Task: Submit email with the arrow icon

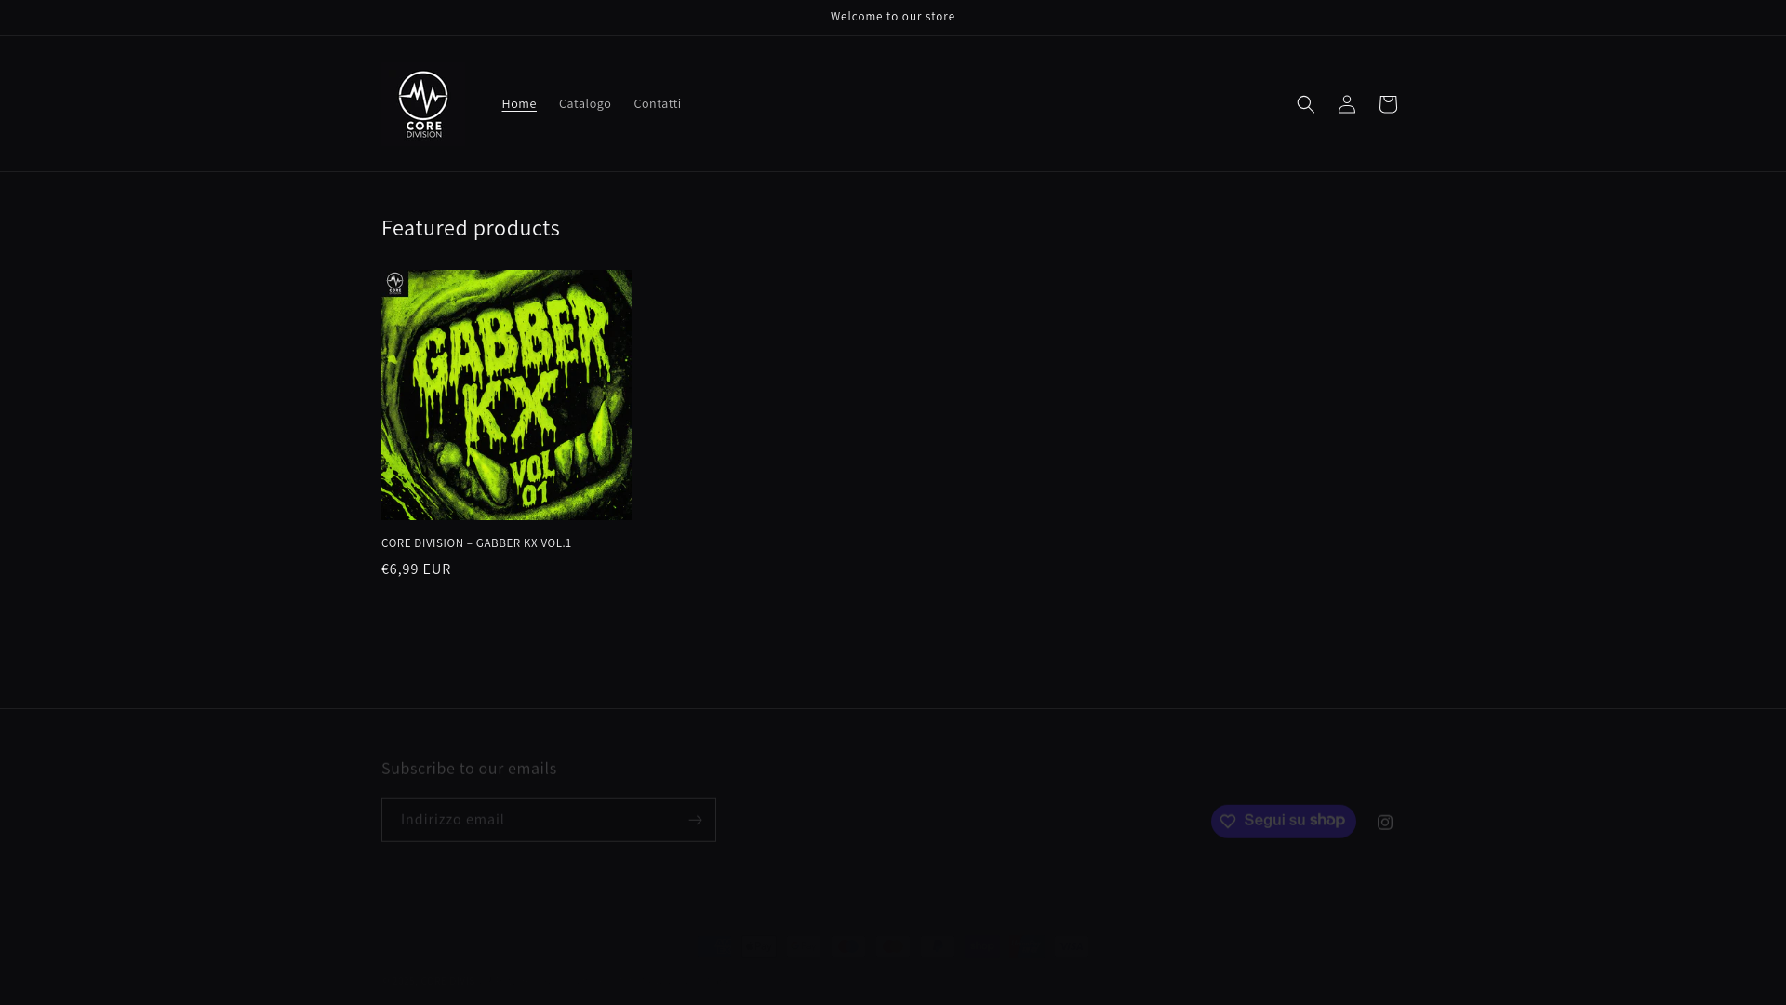Action: pos(695,820)
